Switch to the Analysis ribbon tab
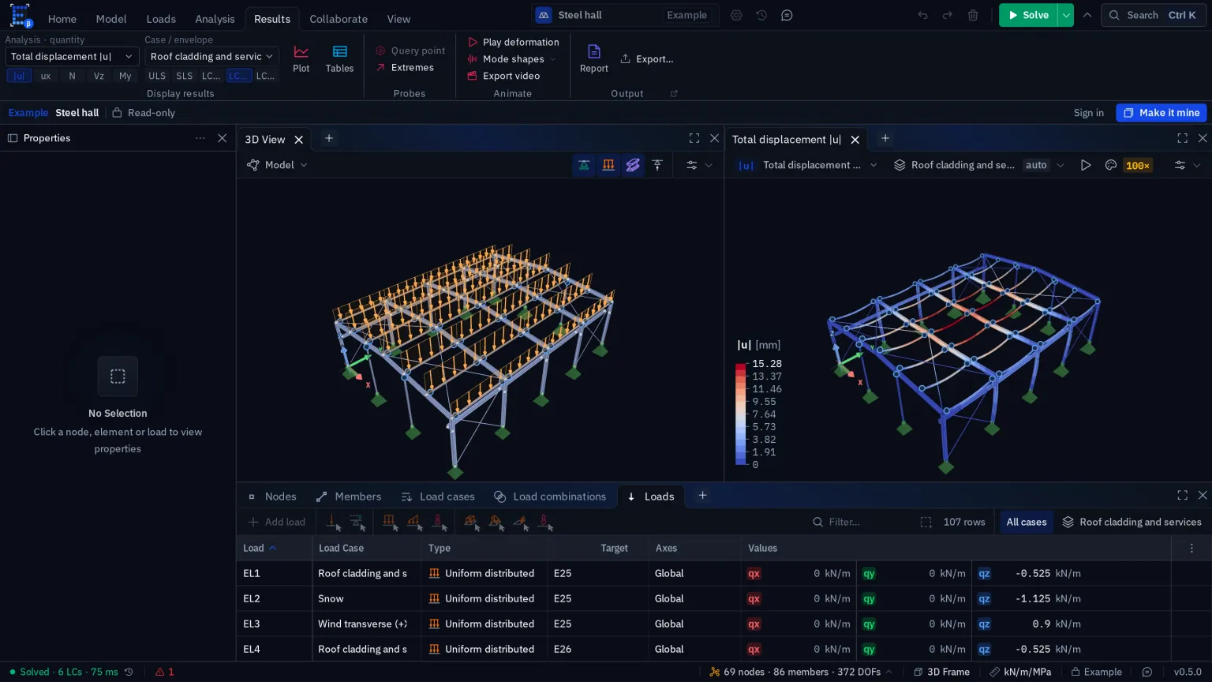The width and height of the screenshot is (1212, 682). [215, 19]
